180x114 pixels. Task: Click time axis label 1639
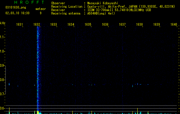click(157, 25)
